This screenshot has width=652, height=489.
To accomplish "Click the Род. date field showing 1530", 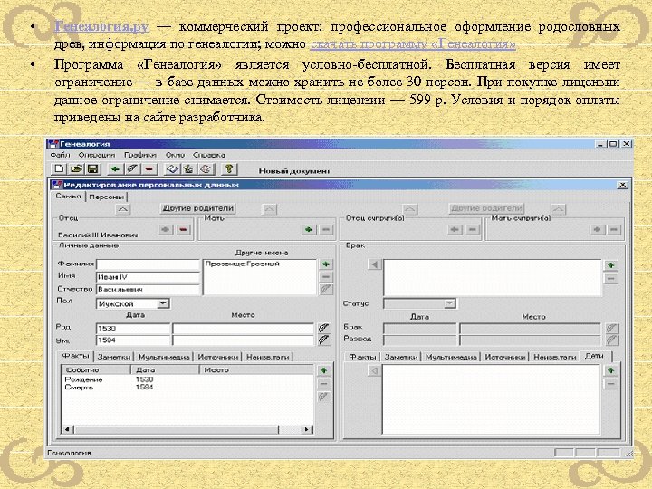I will 133,329.
